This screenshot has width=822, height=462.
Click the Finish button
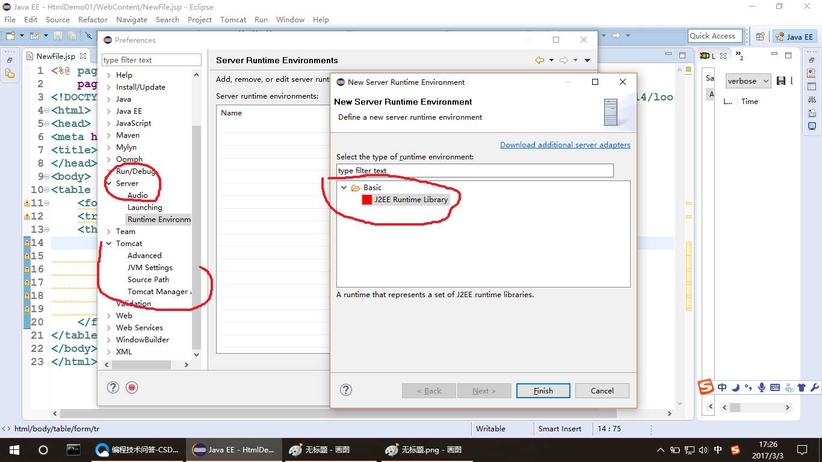point(543,390)
